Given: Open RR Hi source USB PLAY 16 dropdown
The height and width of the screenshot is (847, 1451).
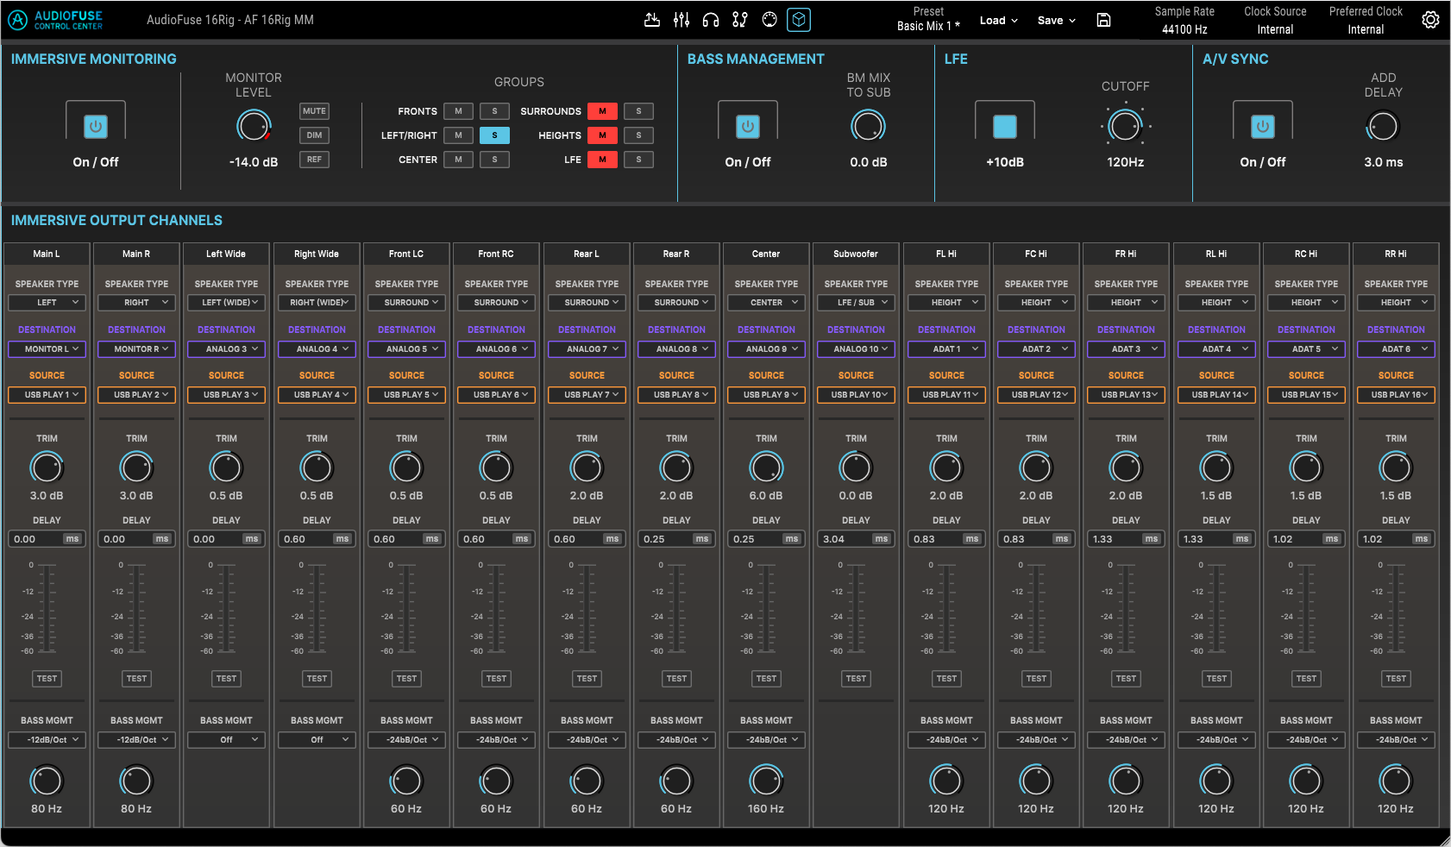Looking at the screenshot, I should (x=1396, y=395).
